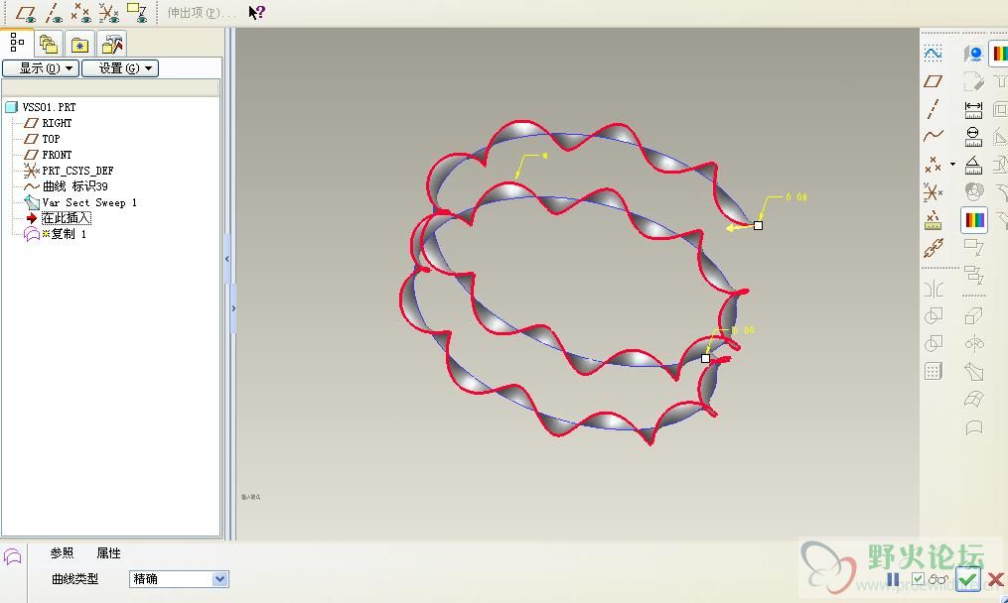Screen dimensions: 1008x603
Task: Accept feature with green checkmark
Action: (x=968, y=579)
